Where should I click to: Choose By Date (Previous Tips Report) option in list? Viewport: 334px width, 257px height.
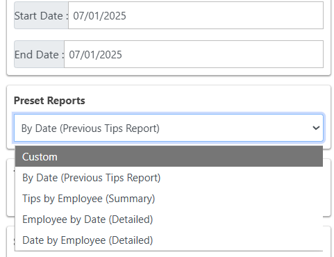point(169,178)
